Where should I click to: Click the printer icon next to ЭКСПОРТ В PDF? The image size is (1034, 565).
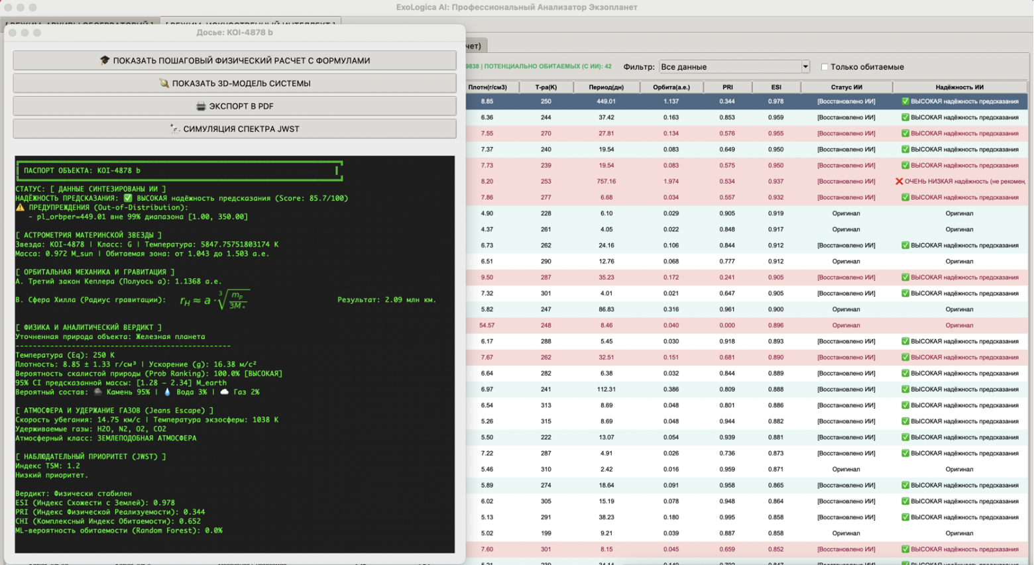pos(201,106)
